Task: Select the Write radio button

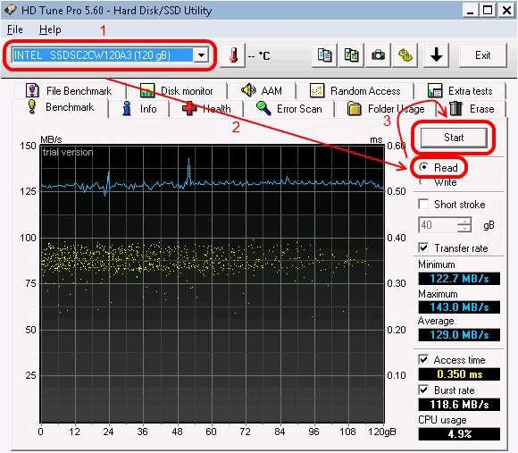Action: tap(422, 182)
